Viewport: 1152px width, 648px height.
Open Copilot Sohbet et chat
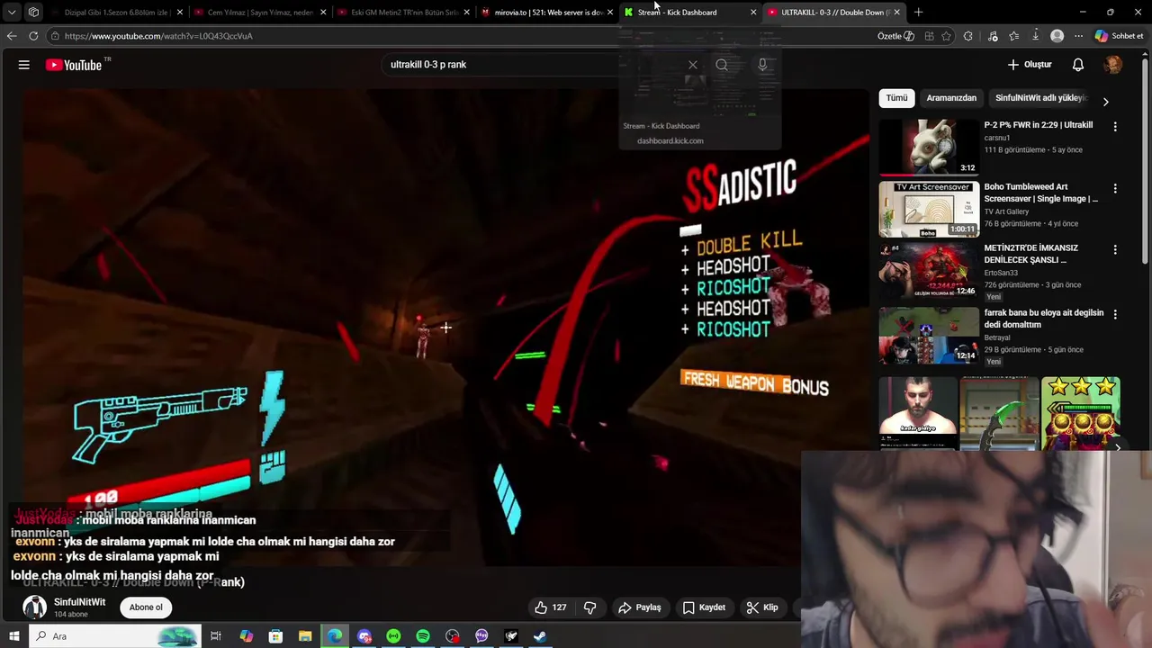click(x=1120, y=36)
